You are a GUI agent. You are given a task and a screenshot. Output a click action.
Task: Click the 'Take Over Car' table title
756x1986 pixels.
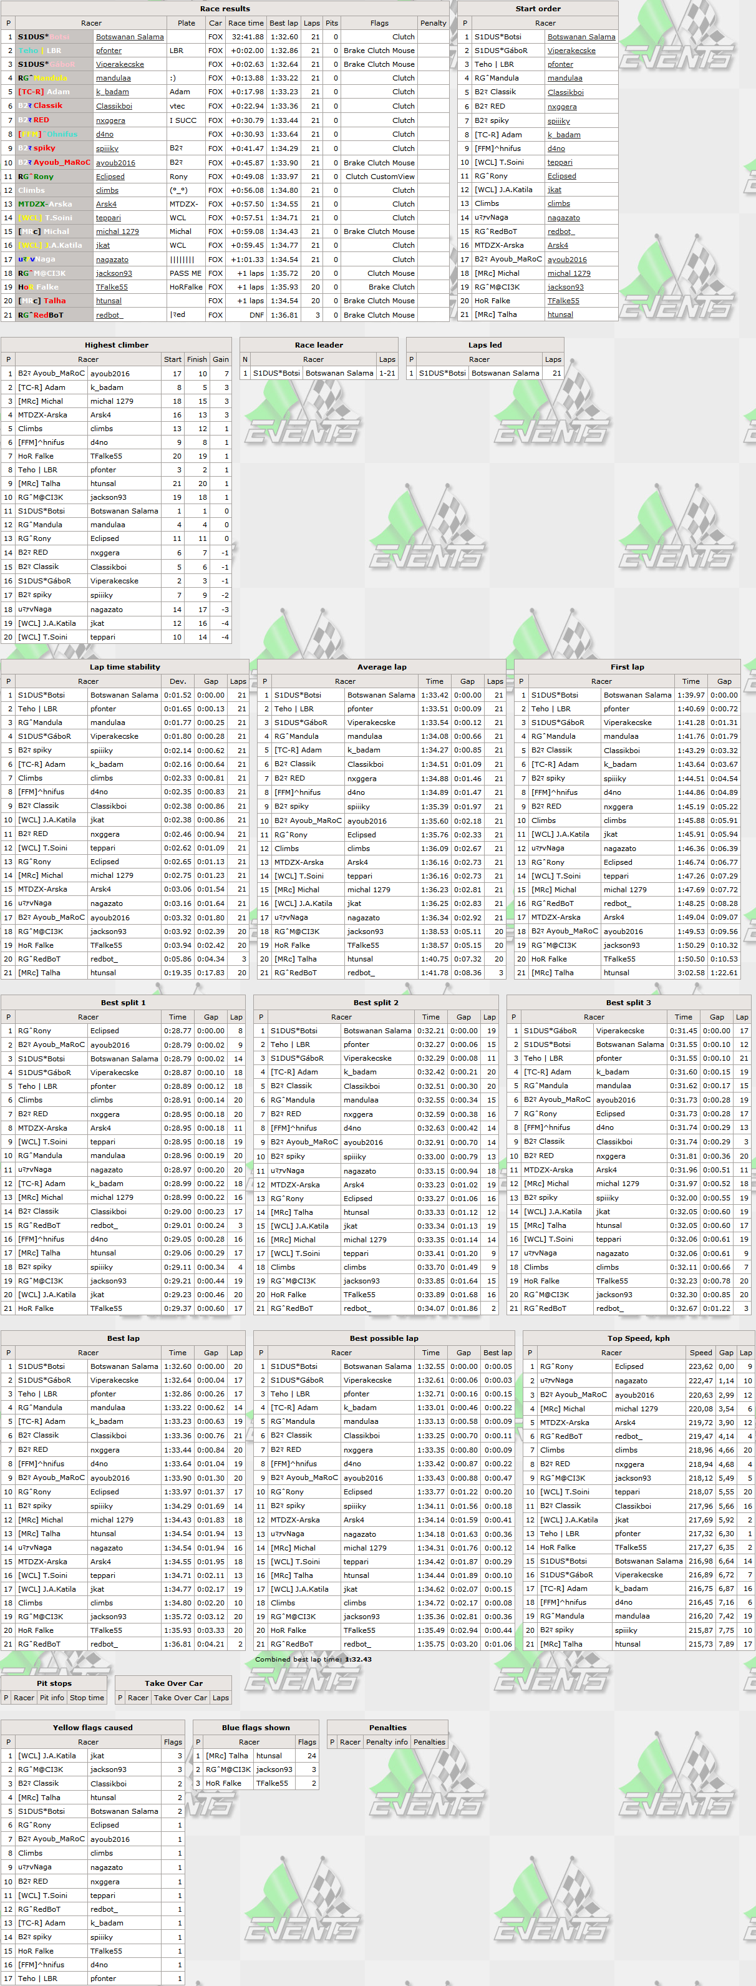click(173, 1684)
